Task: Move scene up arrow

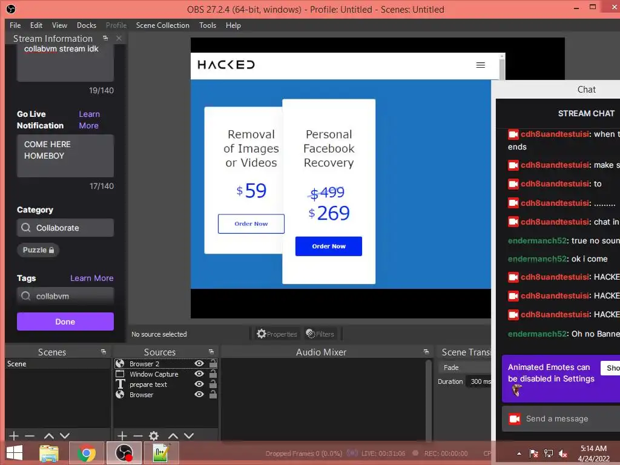Action: coord(49,436)
